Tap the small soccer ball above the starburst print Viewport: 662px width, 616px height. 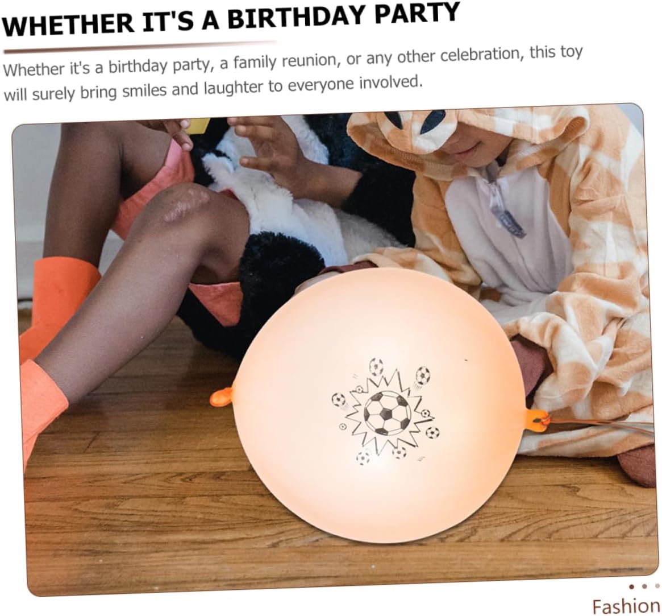pyautogui.click(x=376, y=366)
